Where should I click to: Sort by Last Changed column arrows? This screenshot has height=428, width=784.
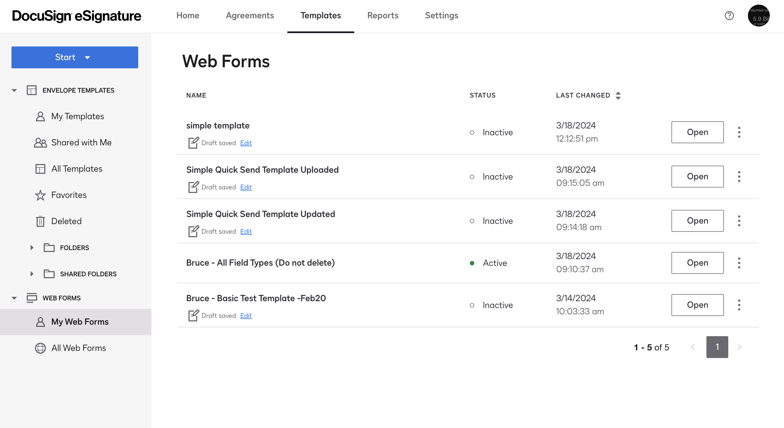(x=618, y=95)
